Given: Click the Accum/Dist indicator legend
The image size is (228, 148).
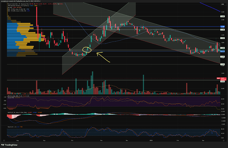Looking at the screenshot, I should coord(11,98).
